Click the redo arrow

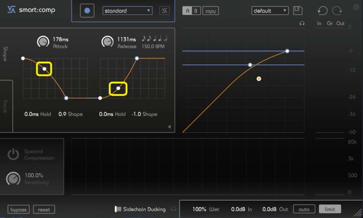click(337, 10)
